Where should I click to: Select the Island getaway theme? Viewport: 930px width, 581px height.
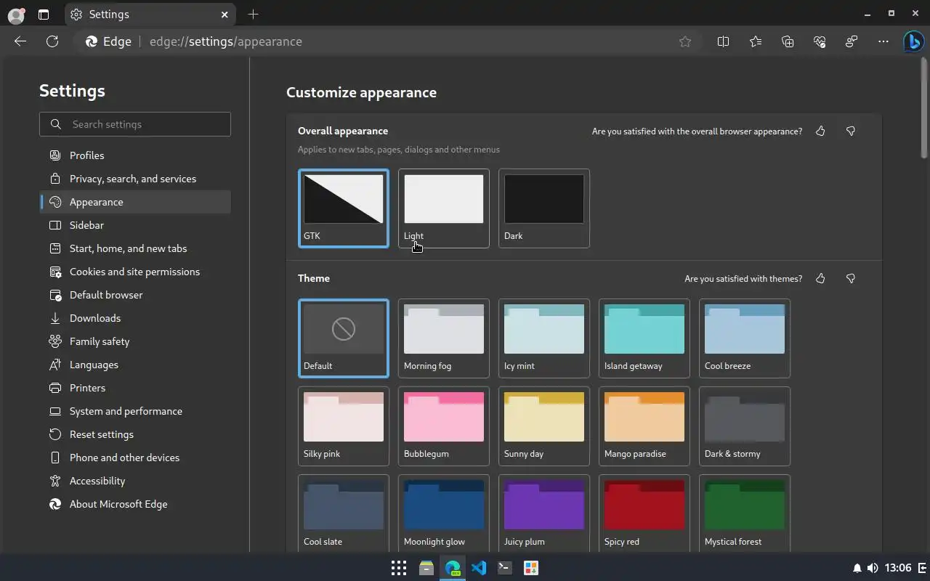(x=644, y=338)
